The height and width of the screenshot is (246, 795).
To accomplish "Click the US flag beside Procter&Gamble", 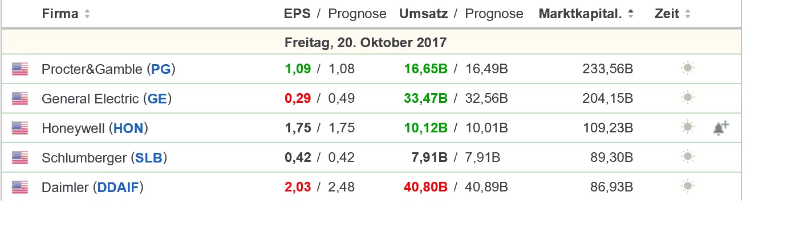I will (20, 69).
